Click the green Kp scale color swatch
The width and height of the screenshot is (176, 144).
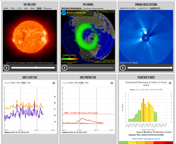coord(123,143)
